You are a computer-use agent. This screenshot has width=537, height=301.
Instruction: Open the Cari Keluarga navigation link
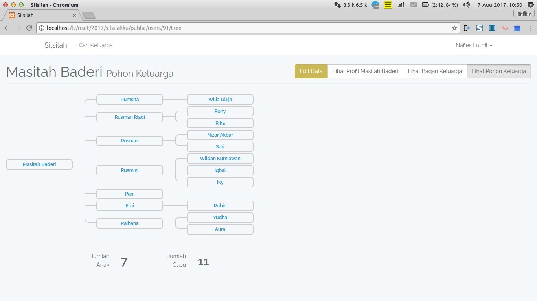pos(96,45)
